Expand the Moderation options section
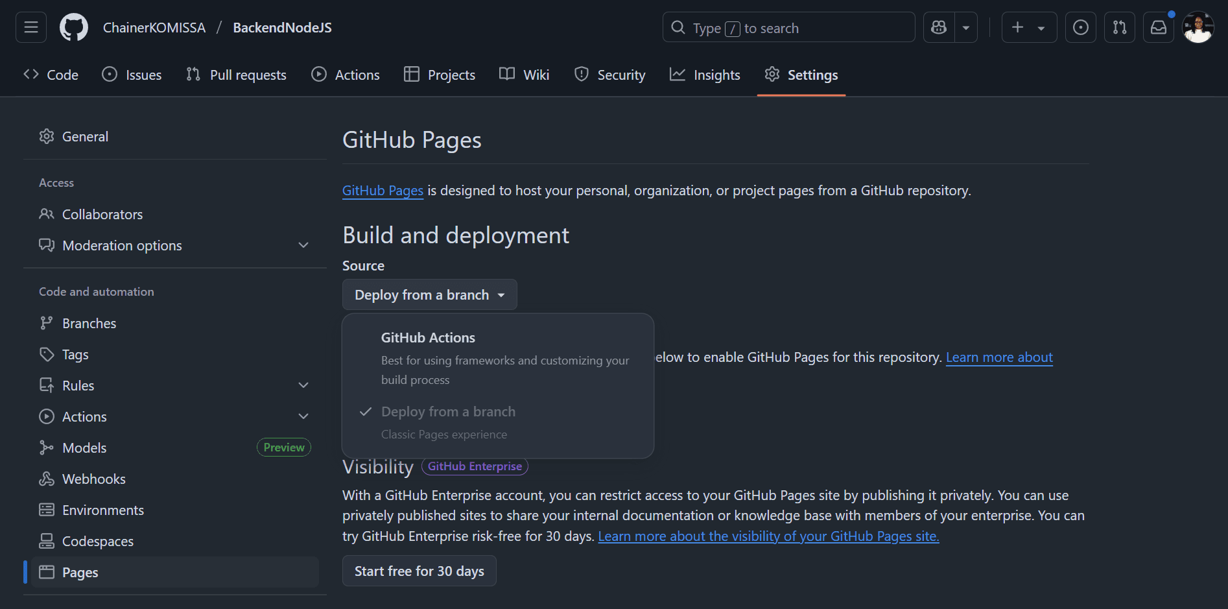This screenshot has width=1228, height=609. [303, 245]
